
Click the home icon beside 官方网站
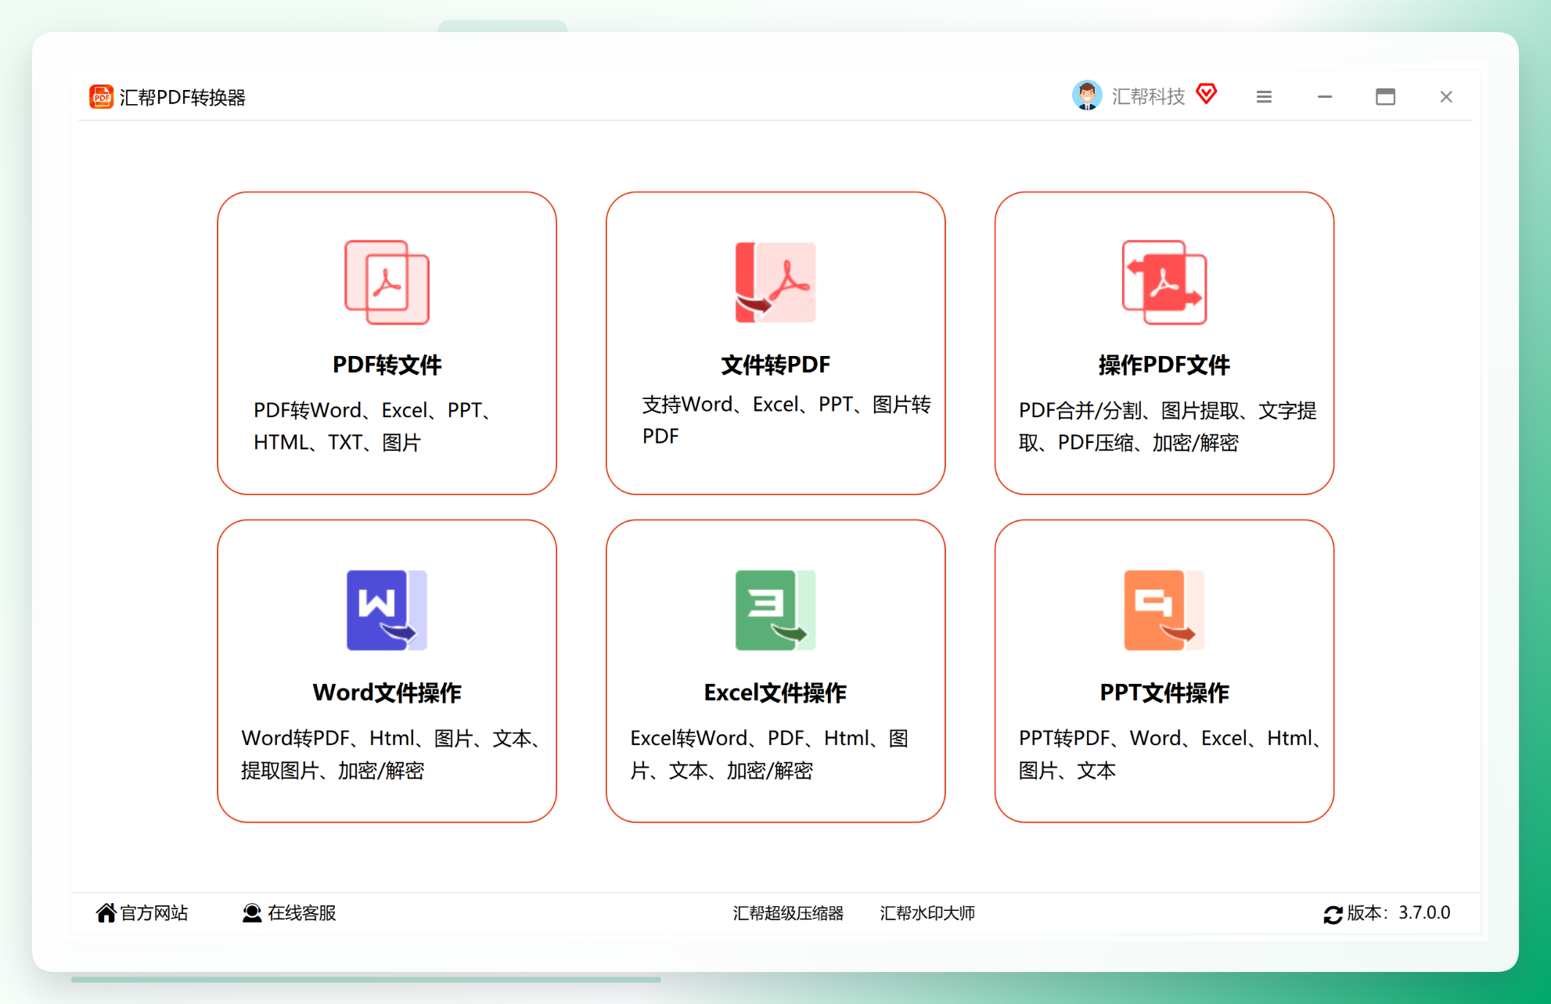[106, 912]
